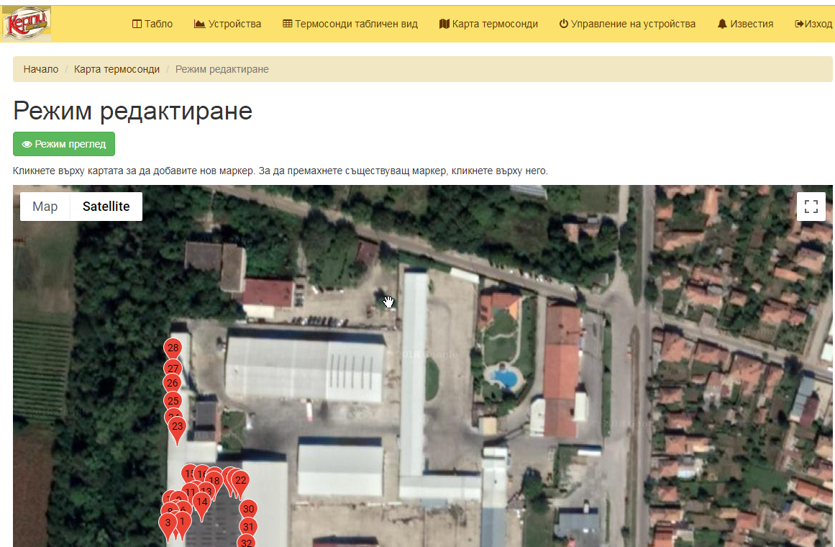Viewport: 835px width, 547px height.
Task: Click the Керпи logo in header
Action: point(27,23)
